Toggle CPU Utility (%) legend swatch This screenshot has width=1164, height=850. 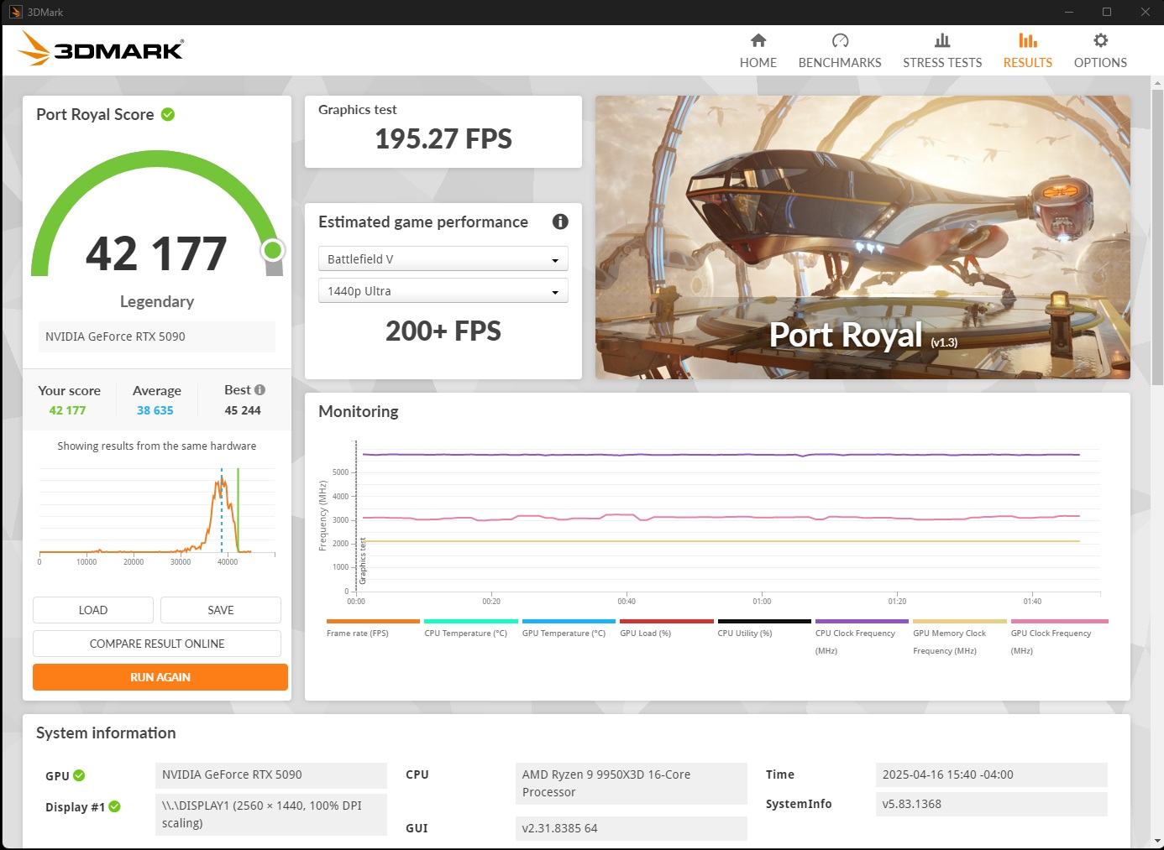(x=764, y=622)
